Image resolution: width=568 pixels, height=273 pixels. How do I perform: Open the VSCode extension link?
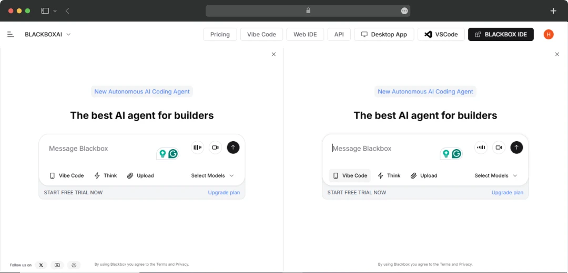(x=441, y=34)
